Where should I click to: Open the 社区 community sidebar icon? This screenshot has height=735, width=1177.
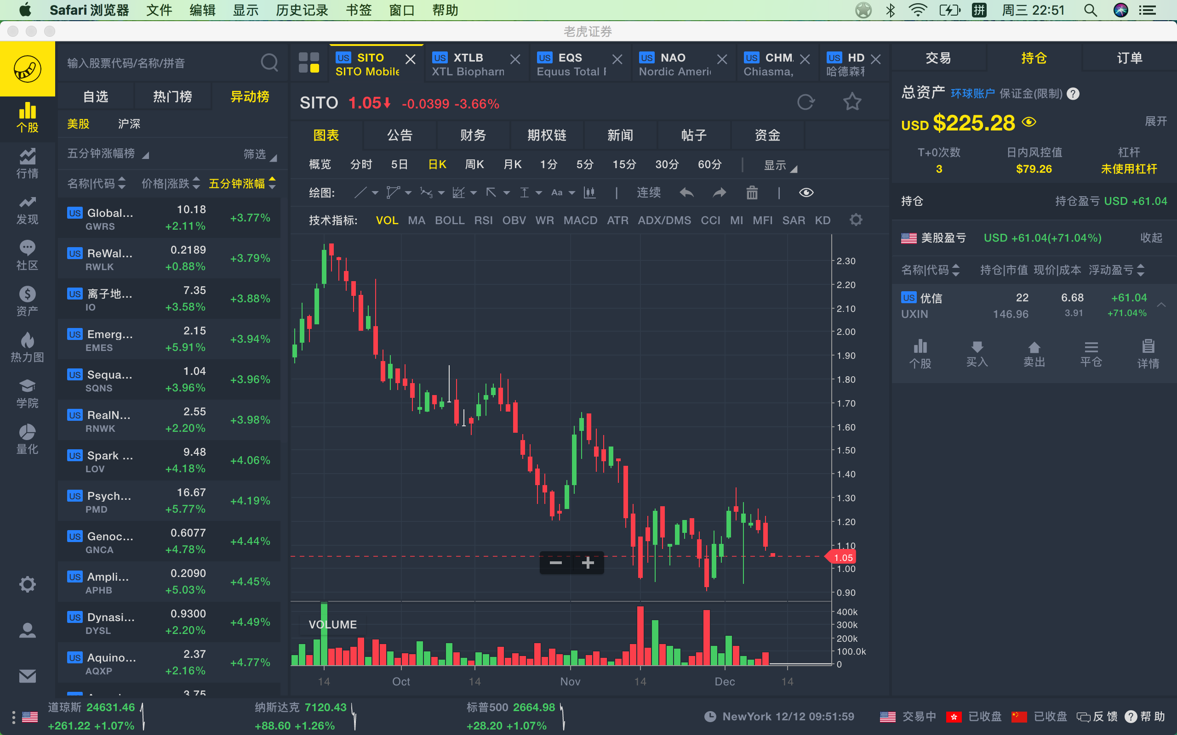[27, 256]
